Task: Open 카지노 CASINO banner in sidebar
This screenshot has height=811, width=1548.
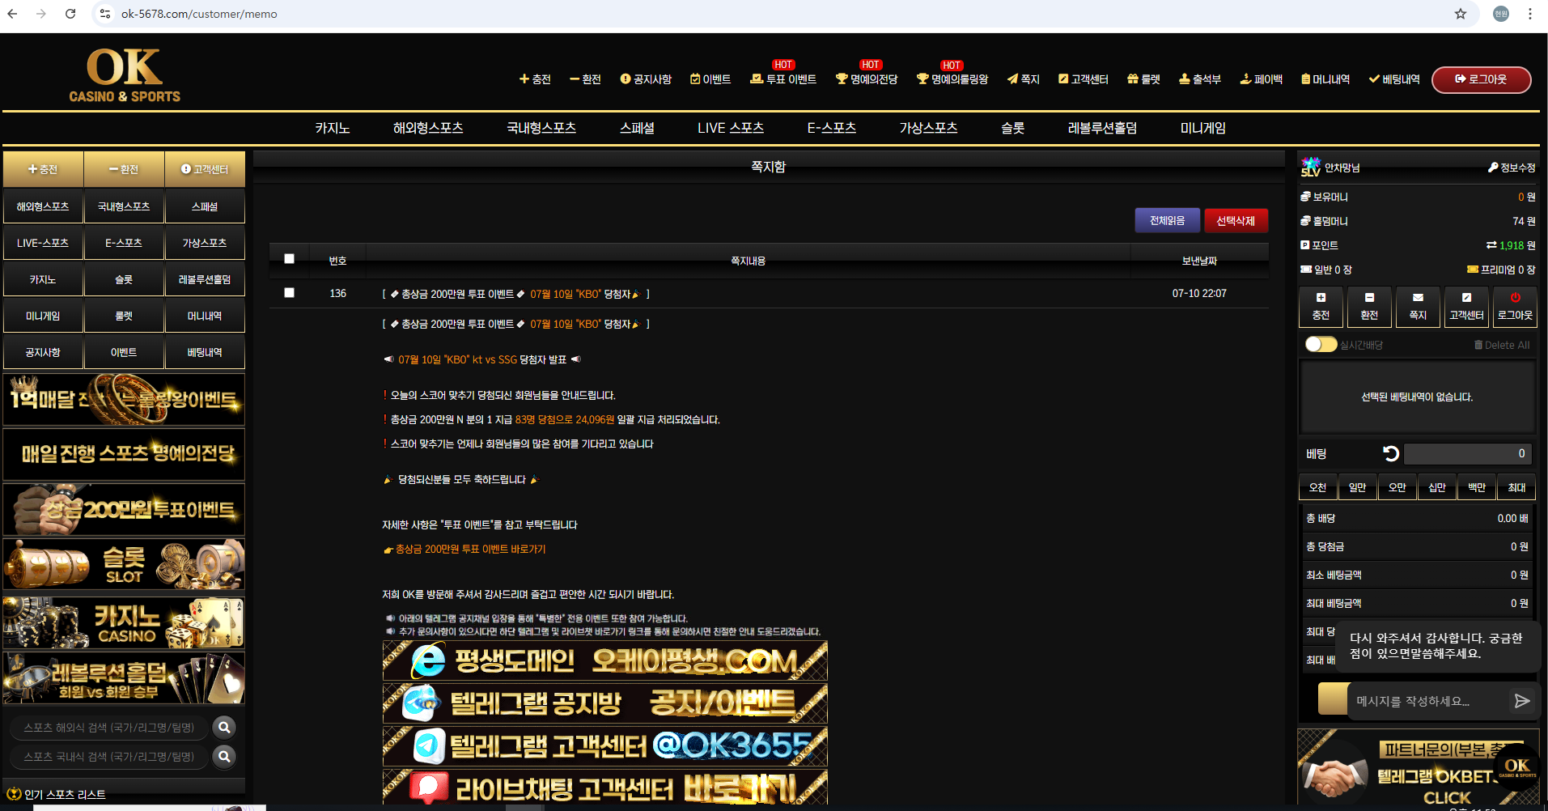Action: click(124, 622)
